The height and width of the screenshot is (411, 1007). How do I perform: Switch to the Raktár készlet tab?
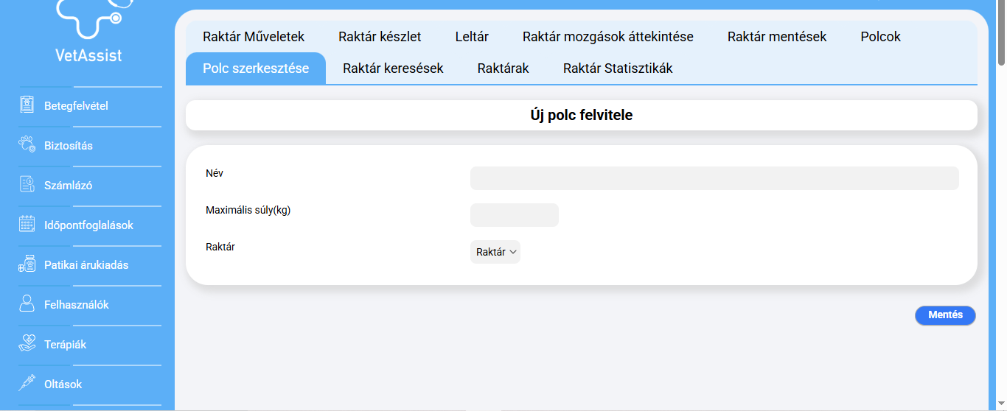point(380,37)
